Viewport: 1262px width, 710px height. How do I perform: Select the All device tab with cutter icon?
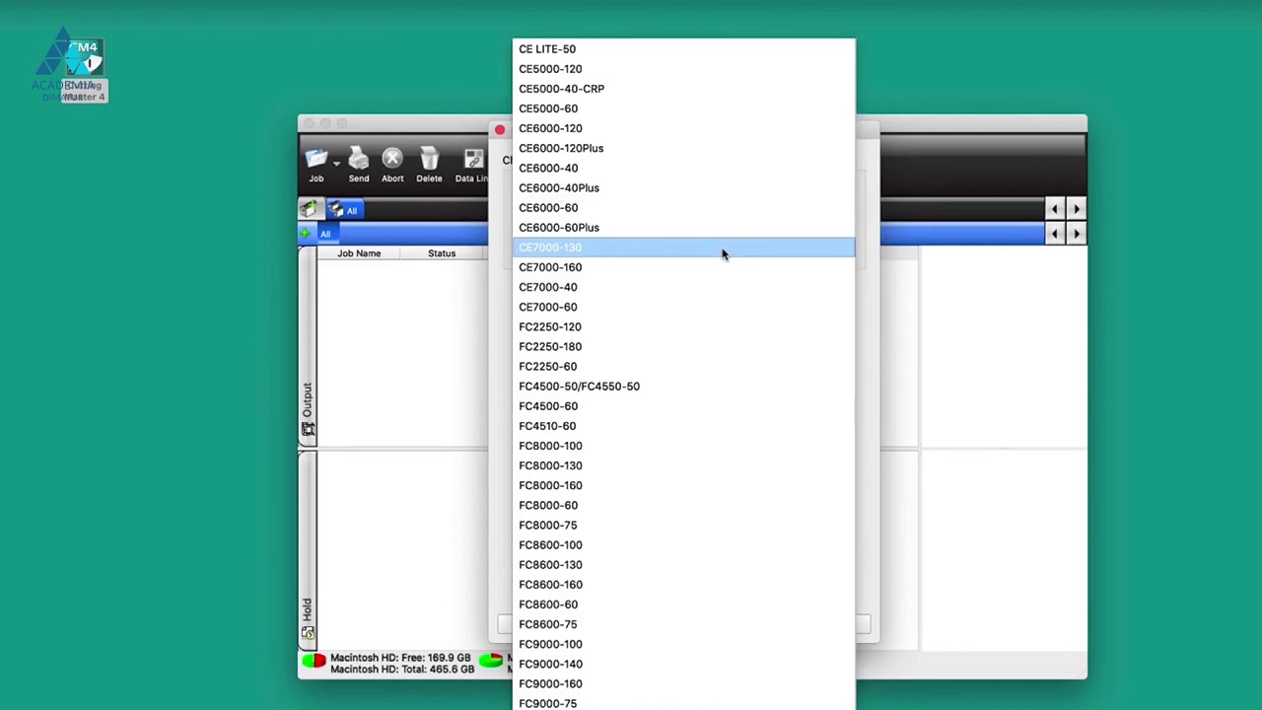click(x=344, y=210)
